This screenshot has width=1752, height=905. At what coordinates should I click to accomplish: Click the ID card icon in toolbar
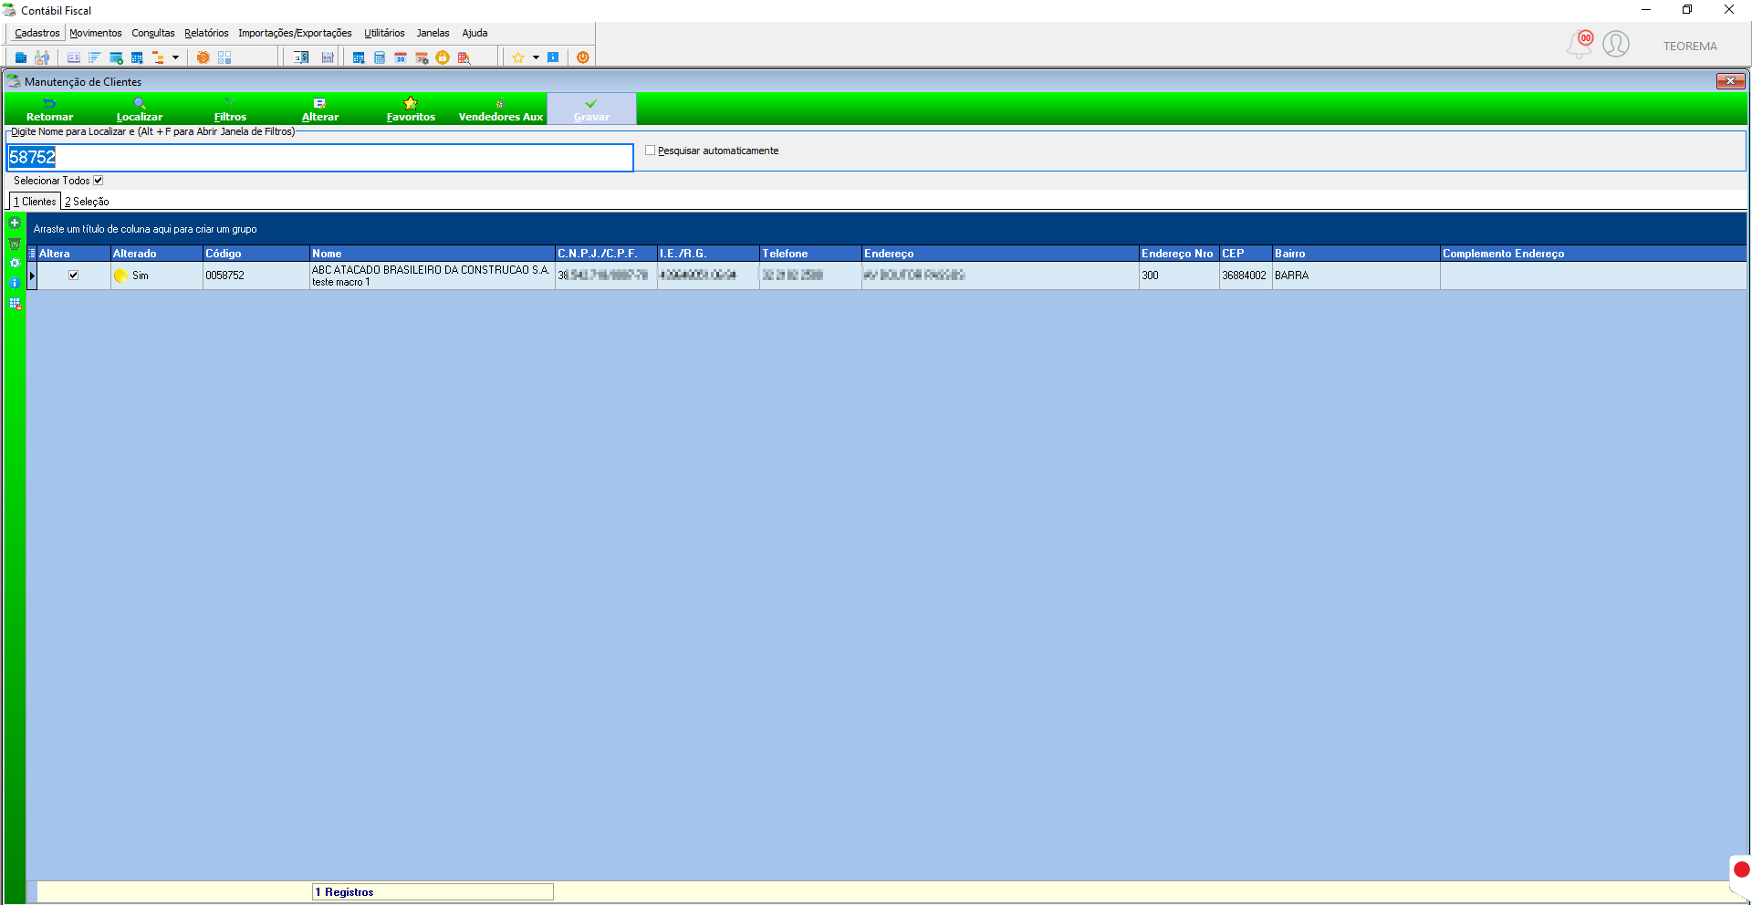(x=74, y=57)
